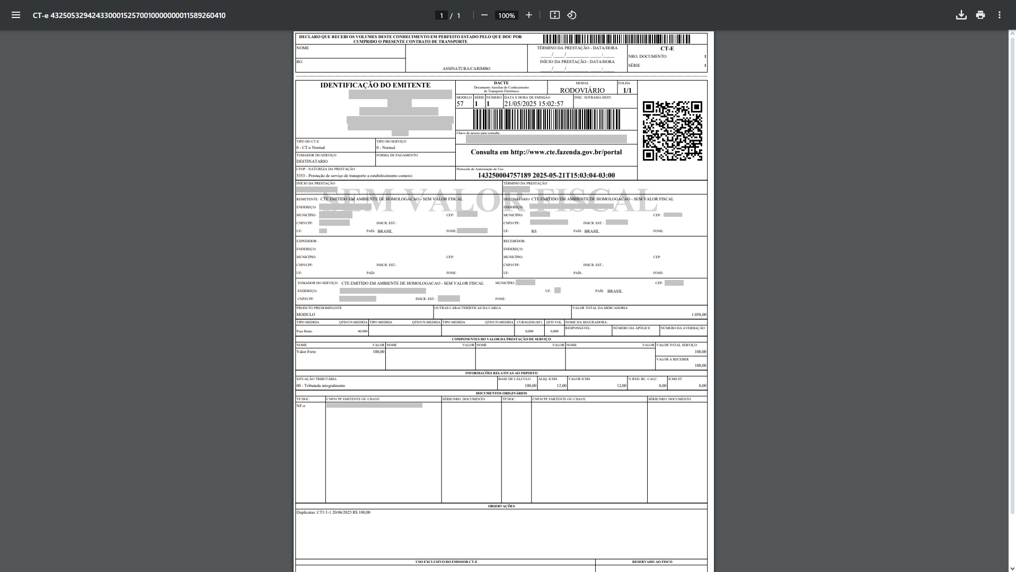Screen dimensions: 1016x572
Task: Click the QR code in the document
Action: click(672, 131)
